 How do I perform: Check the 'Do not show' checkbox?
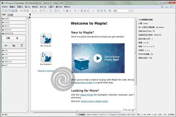[124, 110]
